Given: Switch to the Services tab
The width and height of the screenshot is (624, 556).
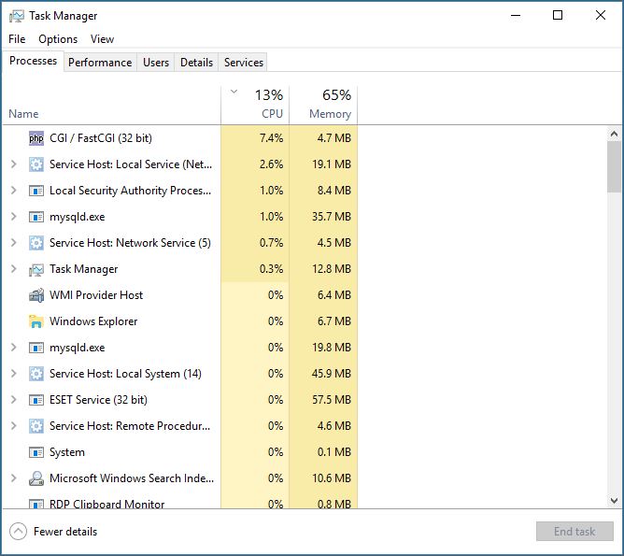Looking at the screenshot, I should (244, 63).
